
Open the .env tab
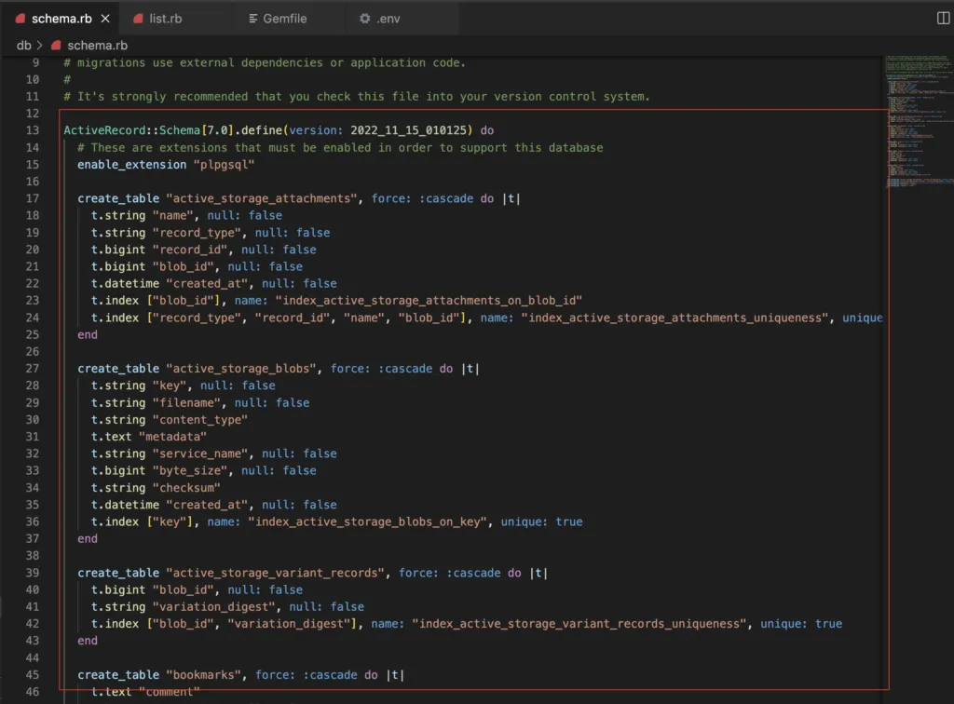[x=388, y=19]
